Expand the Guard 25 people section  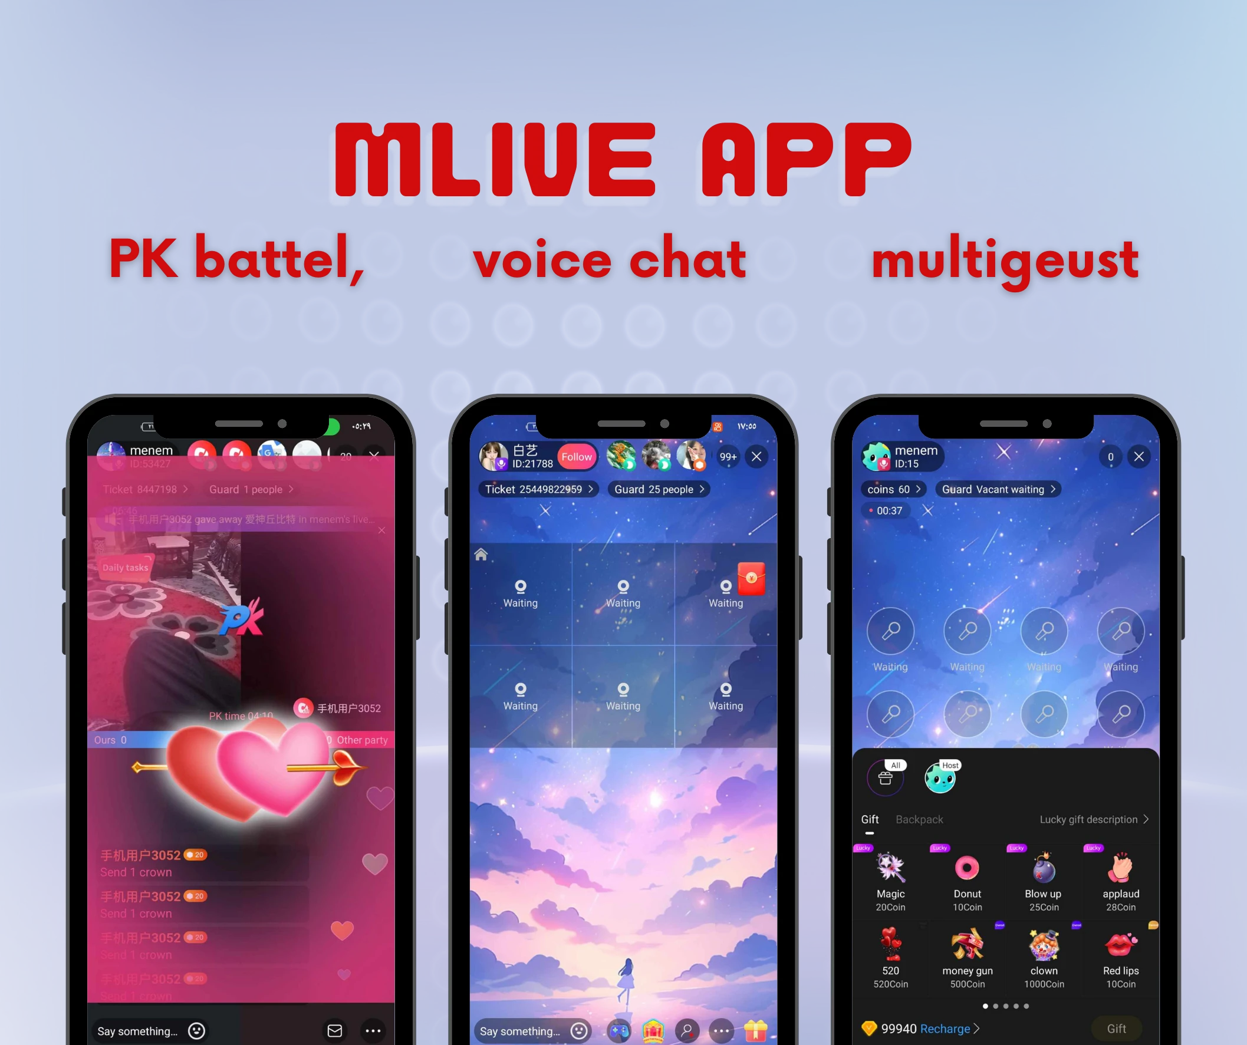[x=657, y=489]
